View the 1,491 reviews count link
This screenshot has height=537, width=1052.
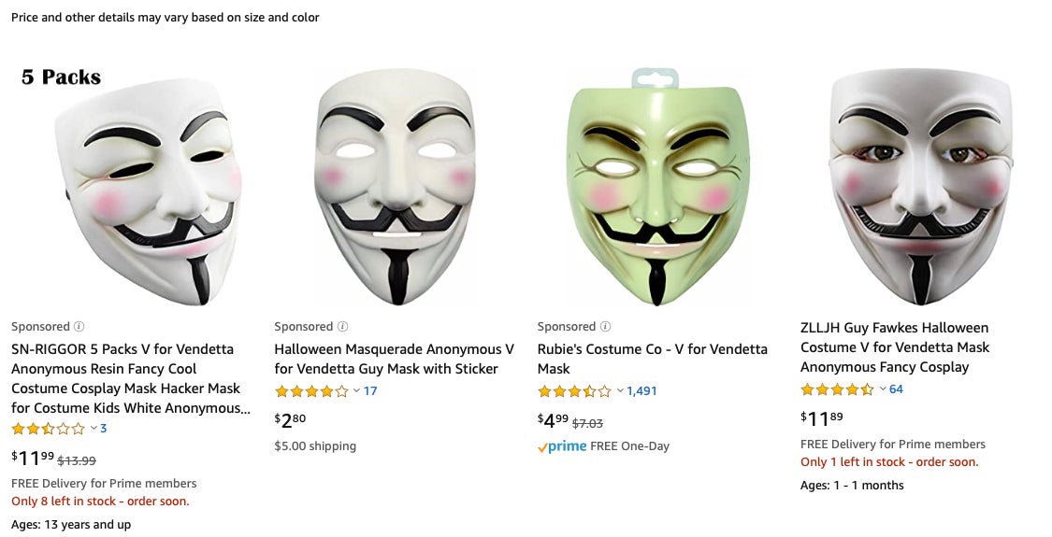pos(642,391)
